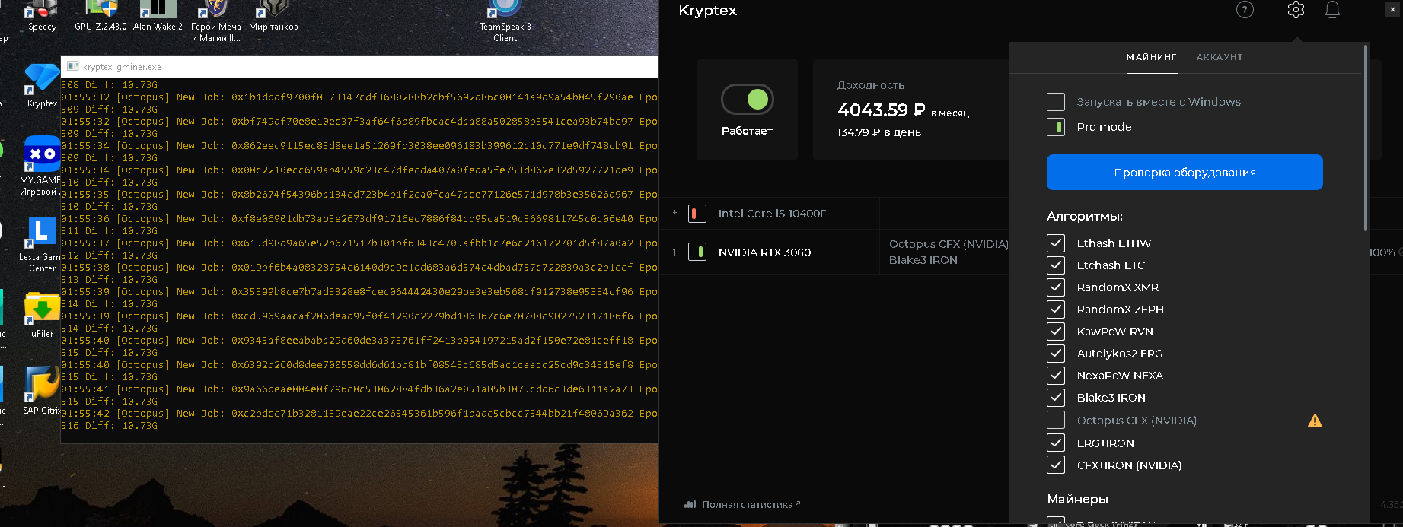Uncheck ERG+IRON algorithm

click(1056, 443)
